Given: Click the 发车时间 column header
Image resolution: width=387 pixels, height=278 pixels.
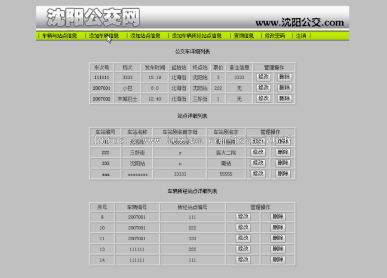Looking at the screenshot, I should 155,67.
